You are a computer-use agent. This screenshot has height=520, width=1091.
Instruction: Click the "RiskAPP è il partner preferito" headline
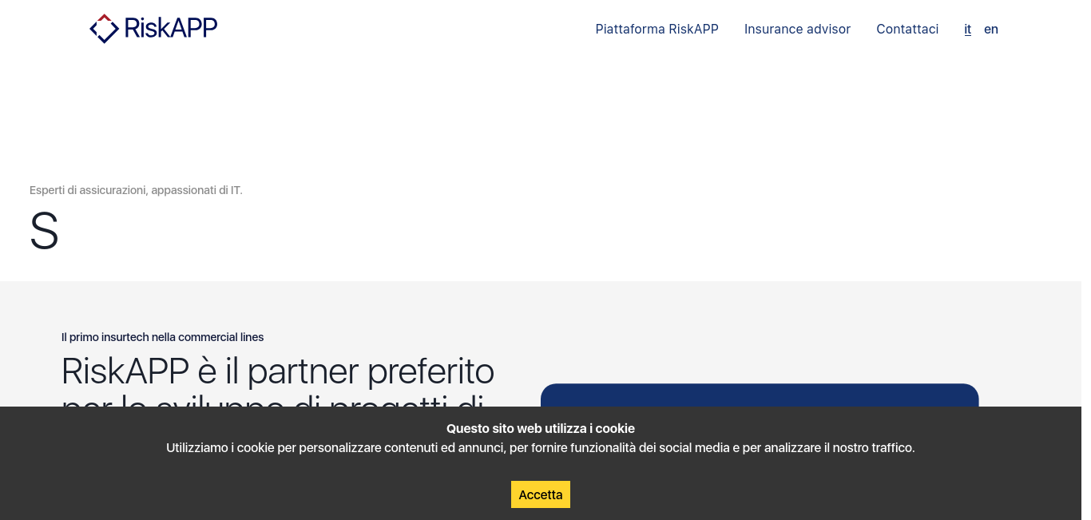click(277, 371)
